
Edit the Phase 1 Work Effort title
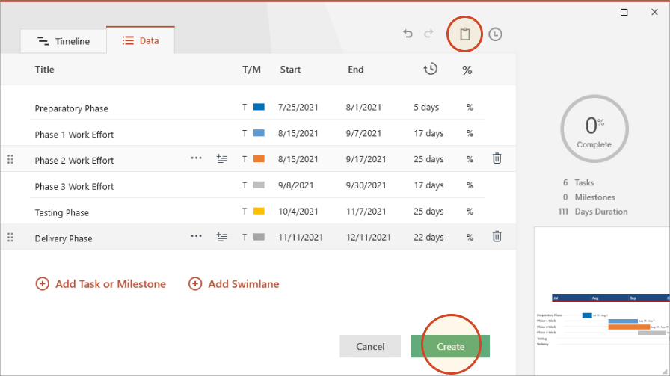tap(74, 135)
